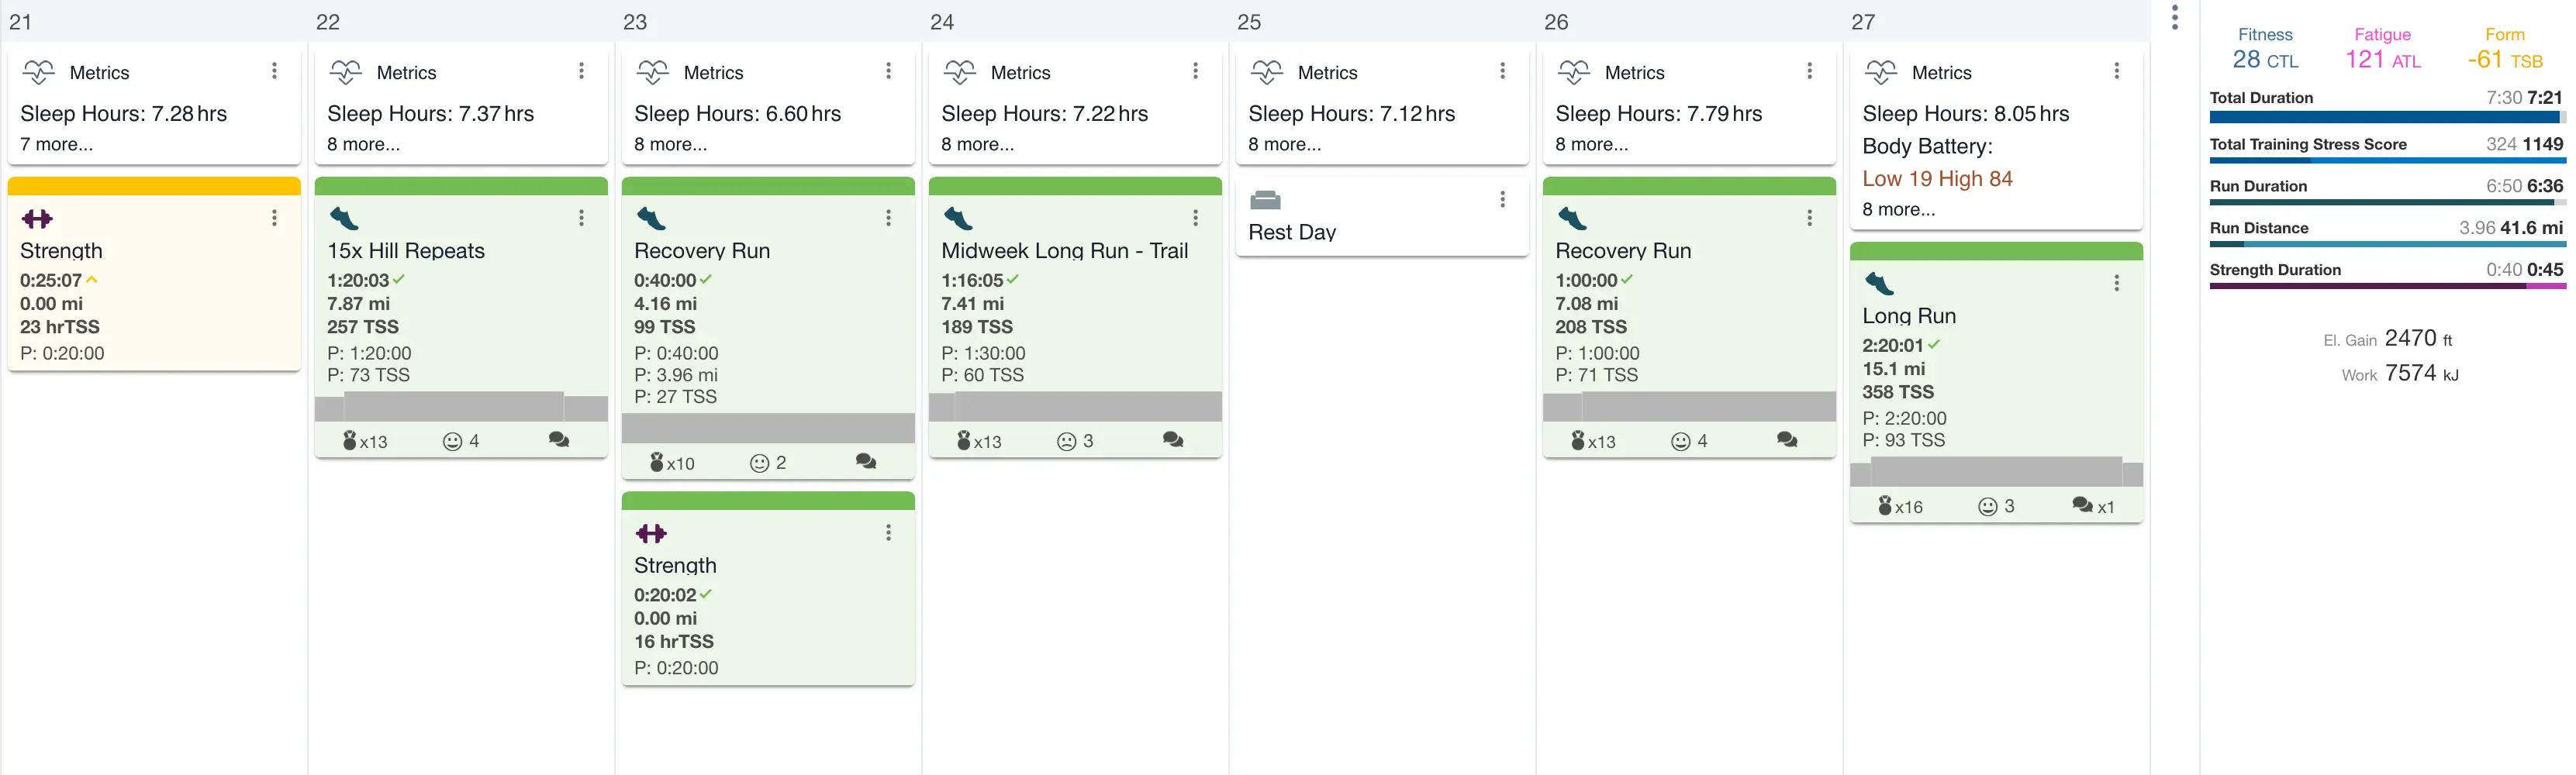The height and width of the screenshot is (775, 2576).
Task: Open the comment bubble on 15x Hill Repeats
Action: (x=559, y=440)
